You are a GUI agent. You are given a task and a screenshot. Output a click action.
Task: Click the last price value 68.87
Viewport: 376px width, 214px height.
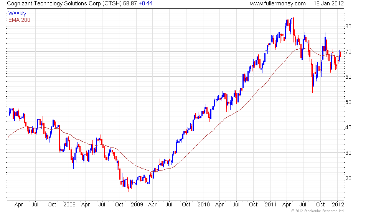[x=130, y=3]
